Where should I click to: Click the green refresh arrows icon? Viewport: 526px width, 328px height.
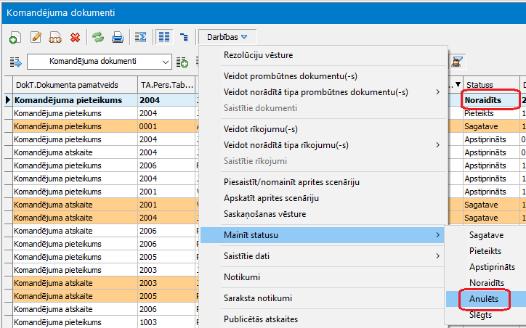click(x=98, y=37)
